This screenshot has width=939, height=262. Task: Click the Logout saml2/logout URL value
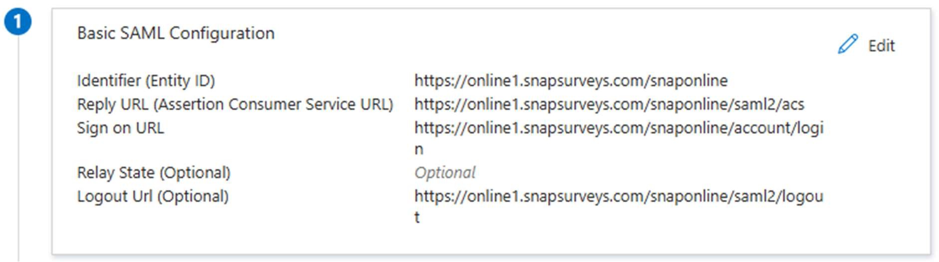(x=619, y=197)
